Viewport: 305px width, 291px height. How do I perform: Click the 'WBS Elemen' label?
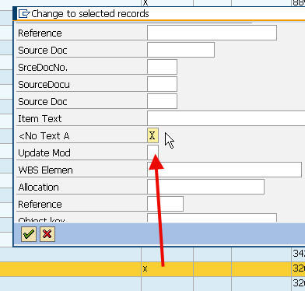click(45, 170)
